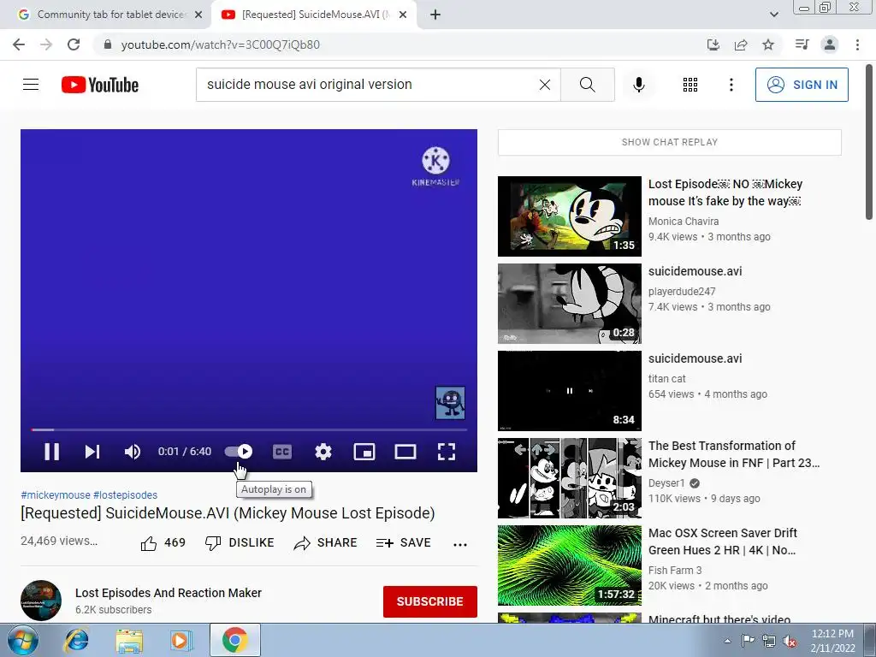Click the SIGN IN button
Screen dimensions: 876x657
tap(802, 85)
